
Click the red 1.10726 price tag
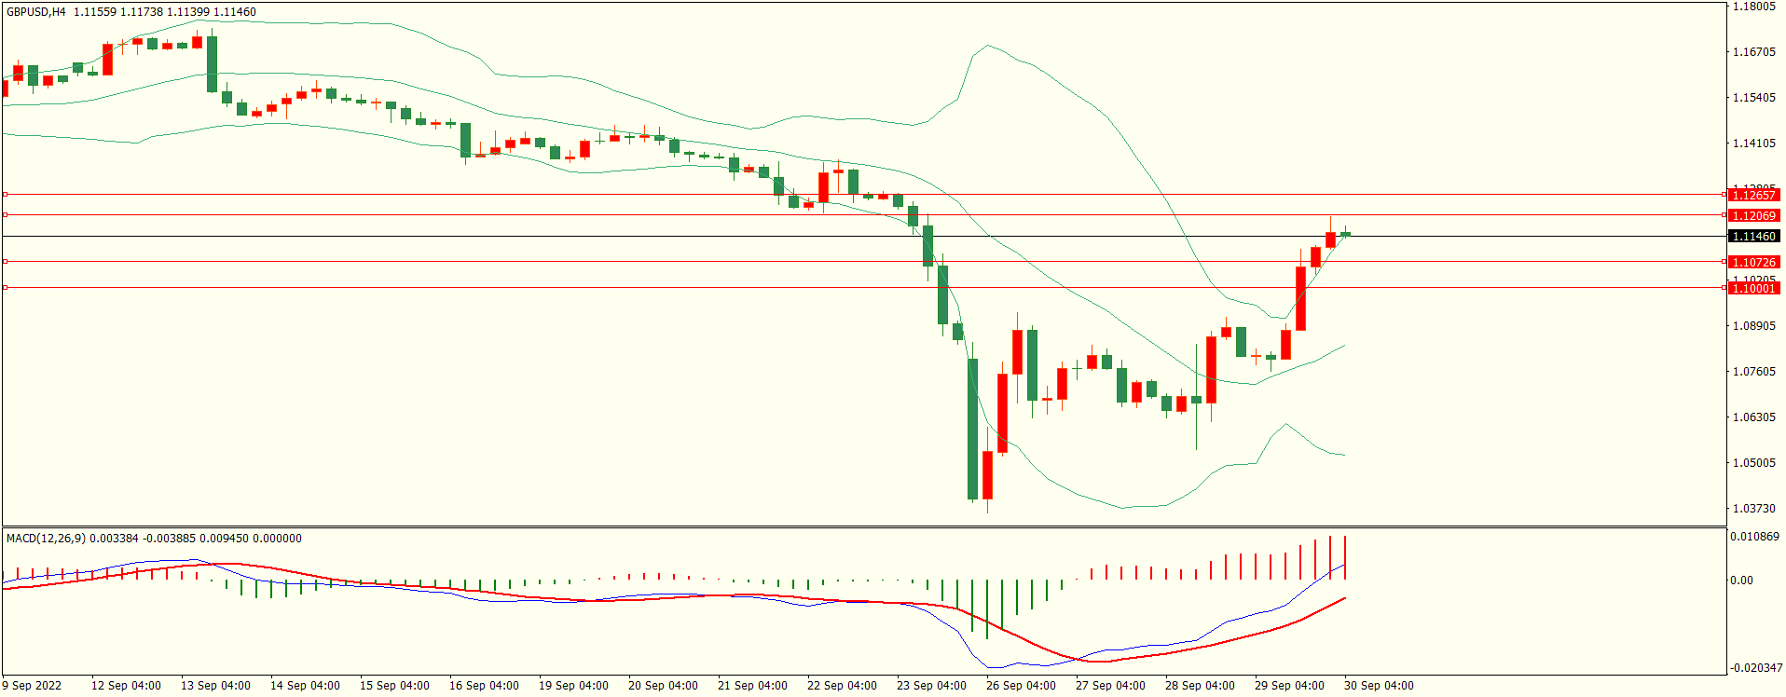pyautogui.click(x=1752, y=263)
